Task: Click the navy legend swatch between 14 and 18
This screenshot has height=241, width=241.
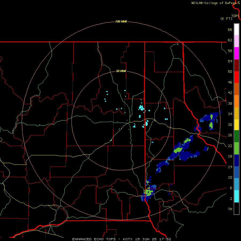Action: pyautogui.click(x=236, y=160)
